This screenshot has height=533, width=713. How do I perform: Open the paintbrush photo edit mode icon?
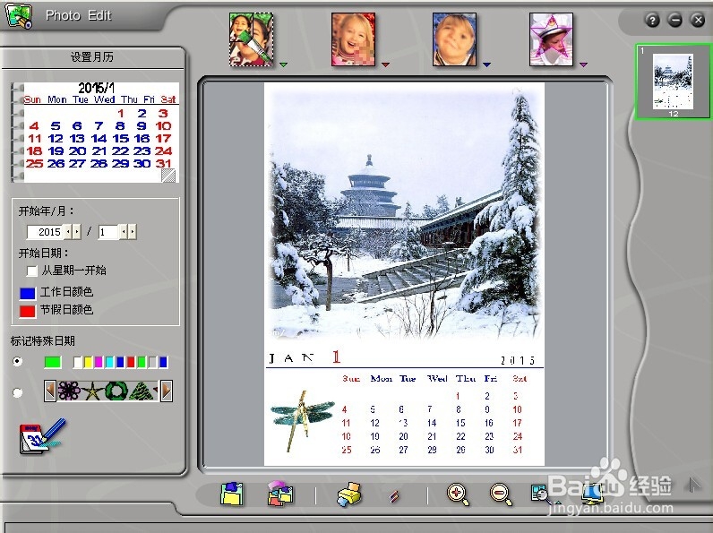click(252, 39)
